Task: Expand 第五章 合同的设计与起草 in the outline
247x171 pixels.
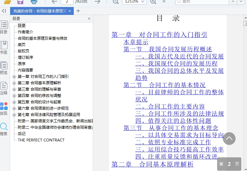Action: pyautogui.click(x=14, y=102)
